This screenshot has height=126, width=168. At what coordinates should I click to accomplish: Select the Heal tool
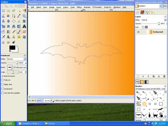pos(19,37)
